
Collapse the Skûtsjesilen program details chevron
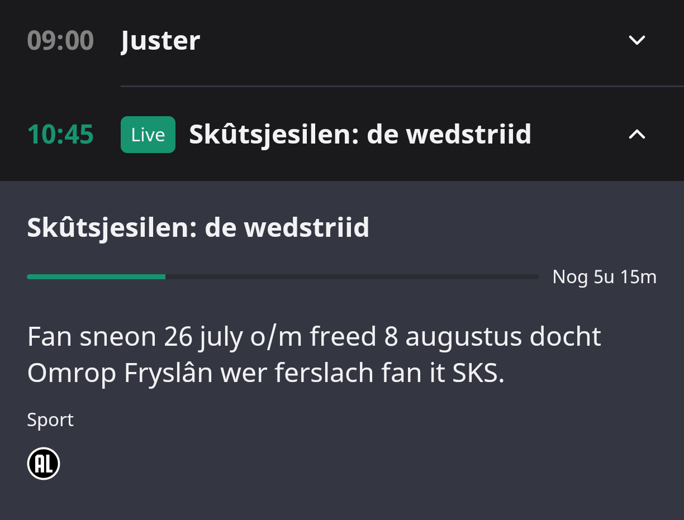point(637,134)
